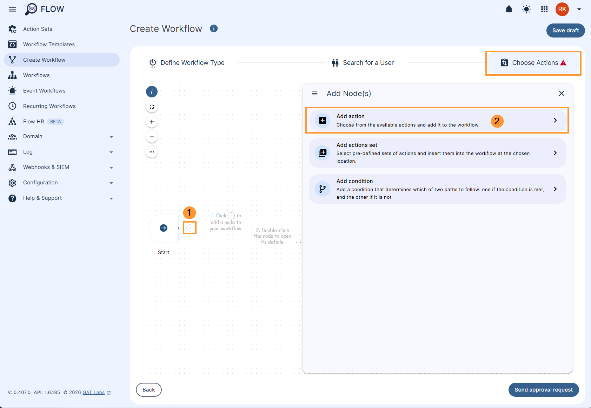Screen dimensions: 591x408
Task: Zoom out using the canvas minus icon
Action: click(x=152, y=137)
